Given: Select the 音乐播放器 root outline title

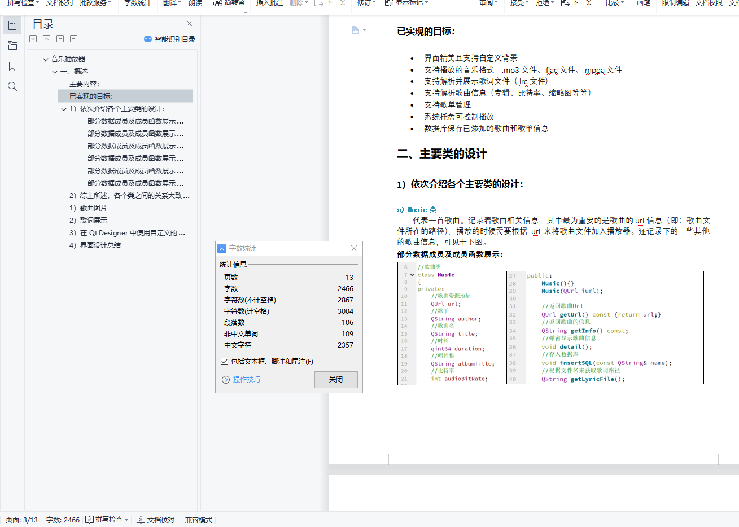Looking at the screenshot, I should coord(68,59).
